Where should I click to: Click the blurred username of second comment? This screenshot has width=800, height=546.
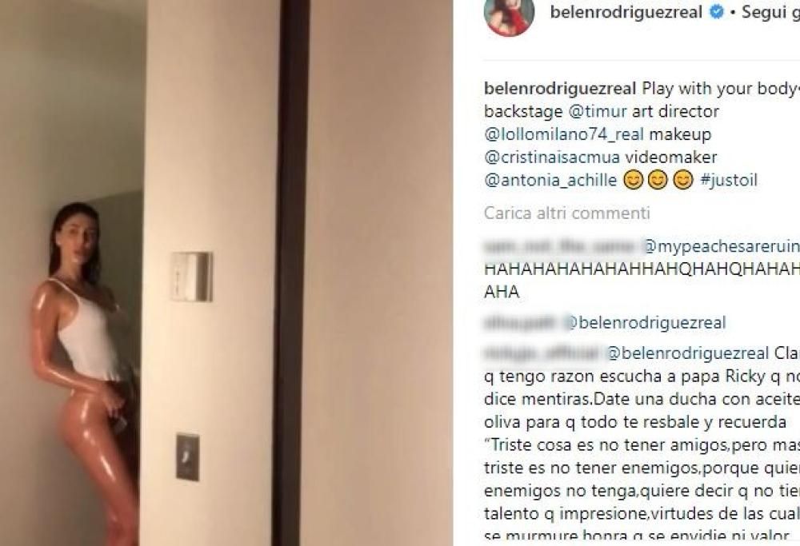pos(521,323)
